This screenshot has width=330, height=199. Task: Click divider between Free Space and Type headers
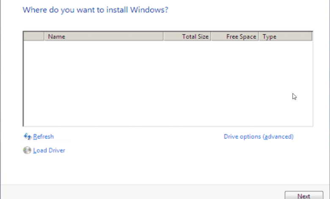pyautogui.click(x=258, y=36)
